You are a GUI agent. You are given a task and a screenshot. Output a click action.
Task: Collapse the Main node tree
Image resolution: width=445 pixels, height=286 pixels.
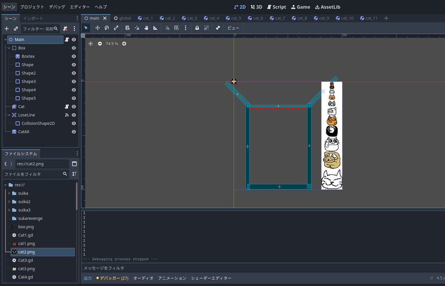(5, 40)
